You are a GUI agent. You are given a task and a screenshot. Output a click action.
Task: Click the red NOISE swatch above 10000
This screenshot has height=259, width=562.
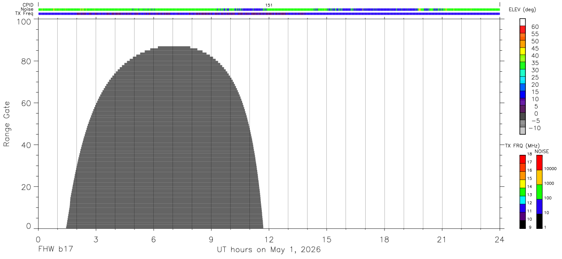[x=539, y=163]
